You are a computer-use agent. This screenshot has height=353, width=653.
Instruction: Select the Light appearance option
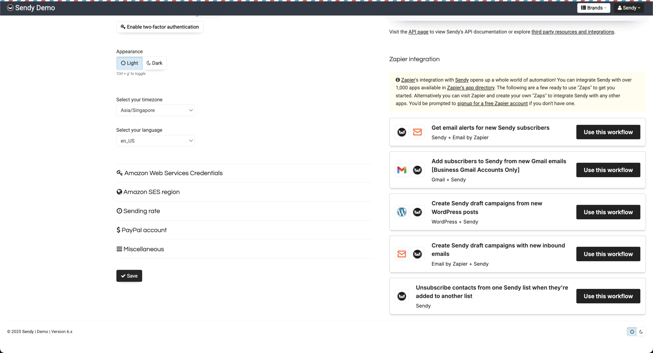tap(129, 63)
